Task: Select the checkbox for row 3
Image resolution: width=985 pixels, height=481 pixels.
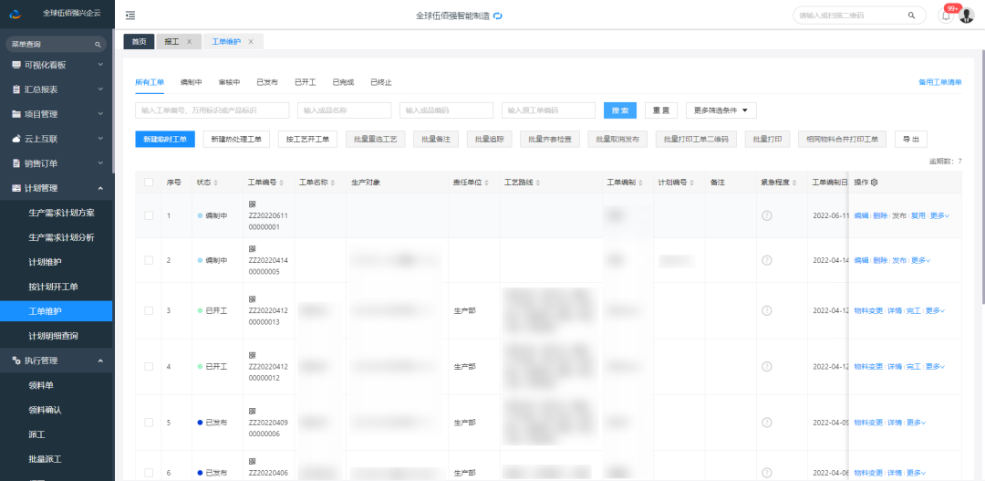Action: tap(149, 311)
